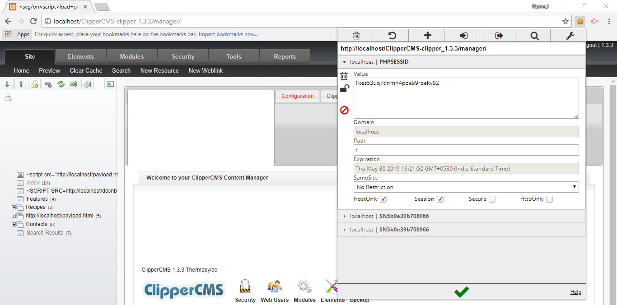Toggle the Session checkbox
Viewport: 617px width, 305px height.
point(440,199)
